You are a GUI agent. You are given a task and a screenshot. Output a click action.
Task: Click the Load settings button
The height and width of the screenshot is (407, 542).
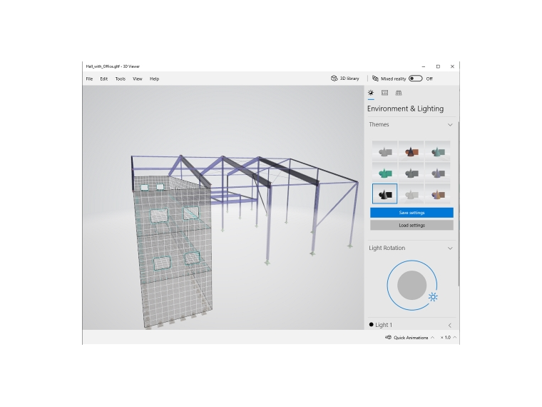[x=411, y=226]
